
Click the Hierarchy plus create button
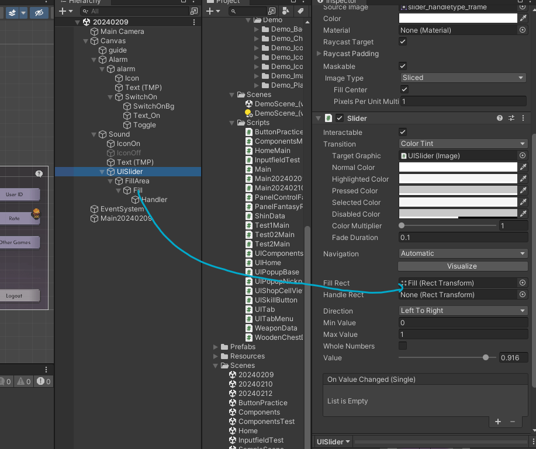coord(65,11)
